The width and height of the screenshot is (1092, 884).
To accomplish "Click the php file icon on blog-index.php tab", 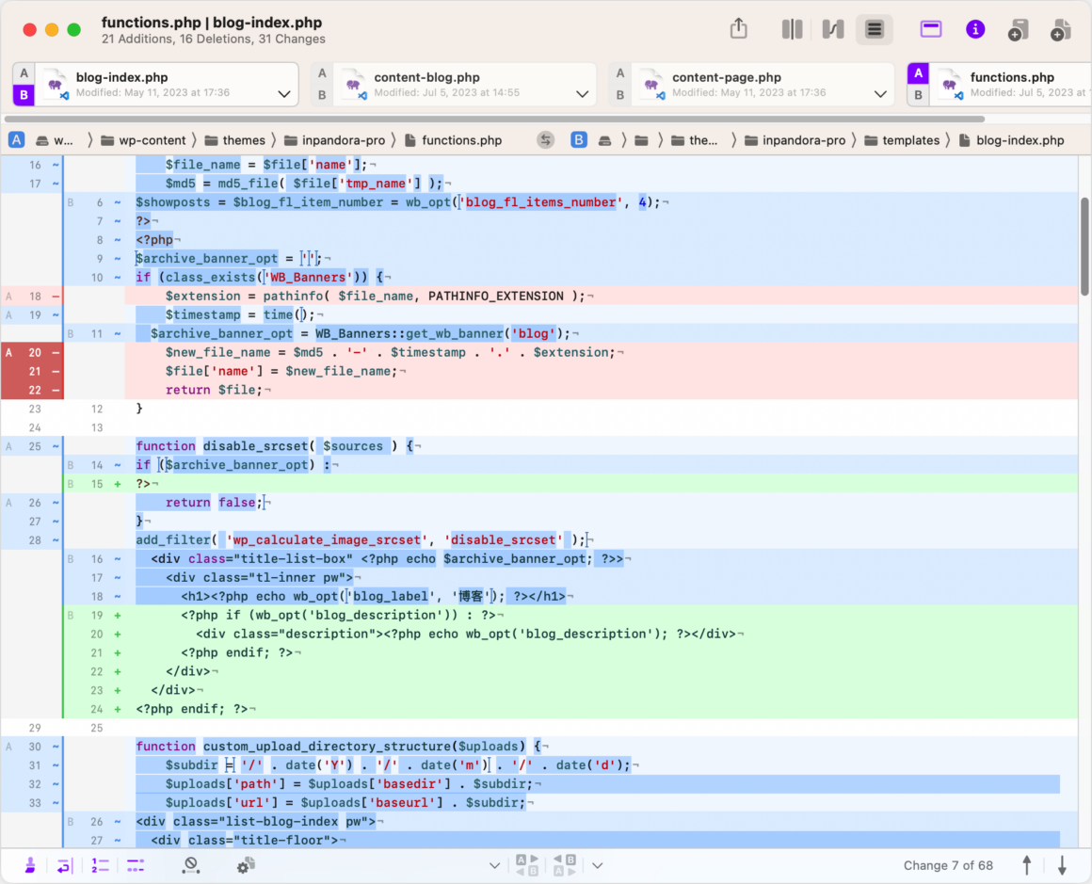I will [56, 85].
